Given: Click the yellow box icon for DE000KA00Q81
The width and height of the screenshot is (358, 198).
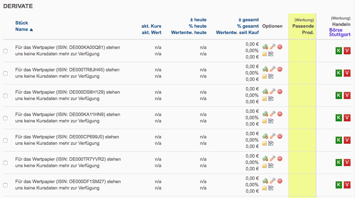Looking at the screenshot, I should [265, 54].
